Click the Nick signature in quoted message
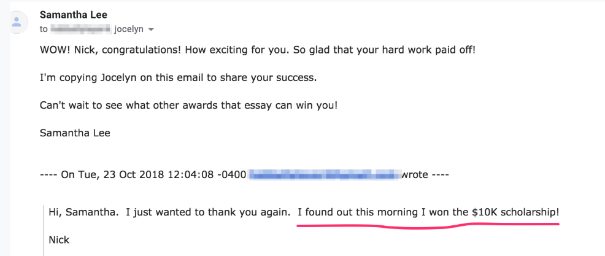Screen dimensions: 605x256 [x=59, y=240]
